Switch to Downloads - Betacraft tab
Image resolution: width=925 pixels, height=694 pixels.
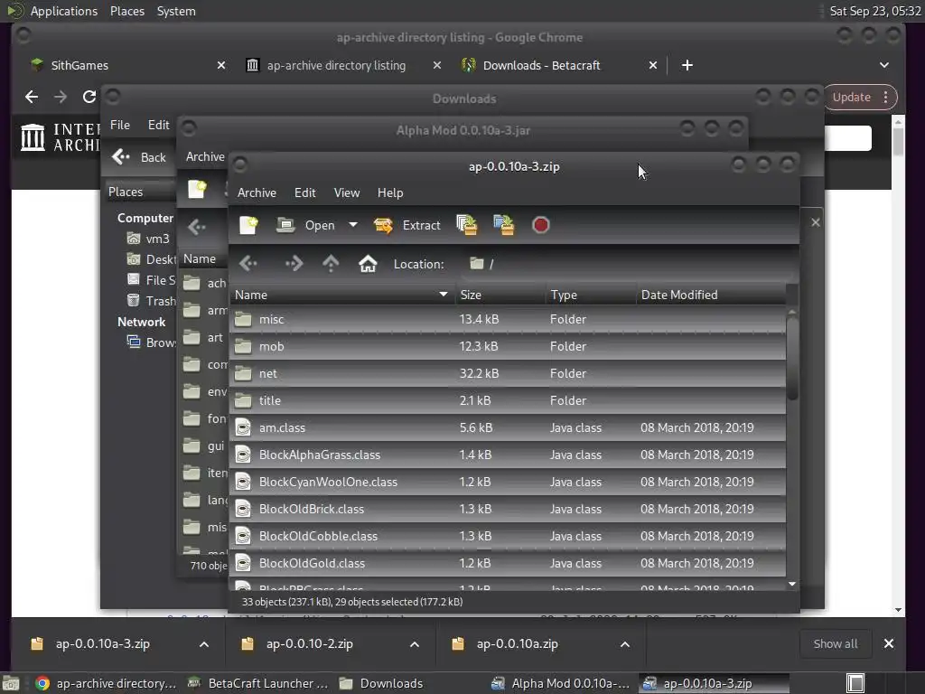tap(542, 65)
